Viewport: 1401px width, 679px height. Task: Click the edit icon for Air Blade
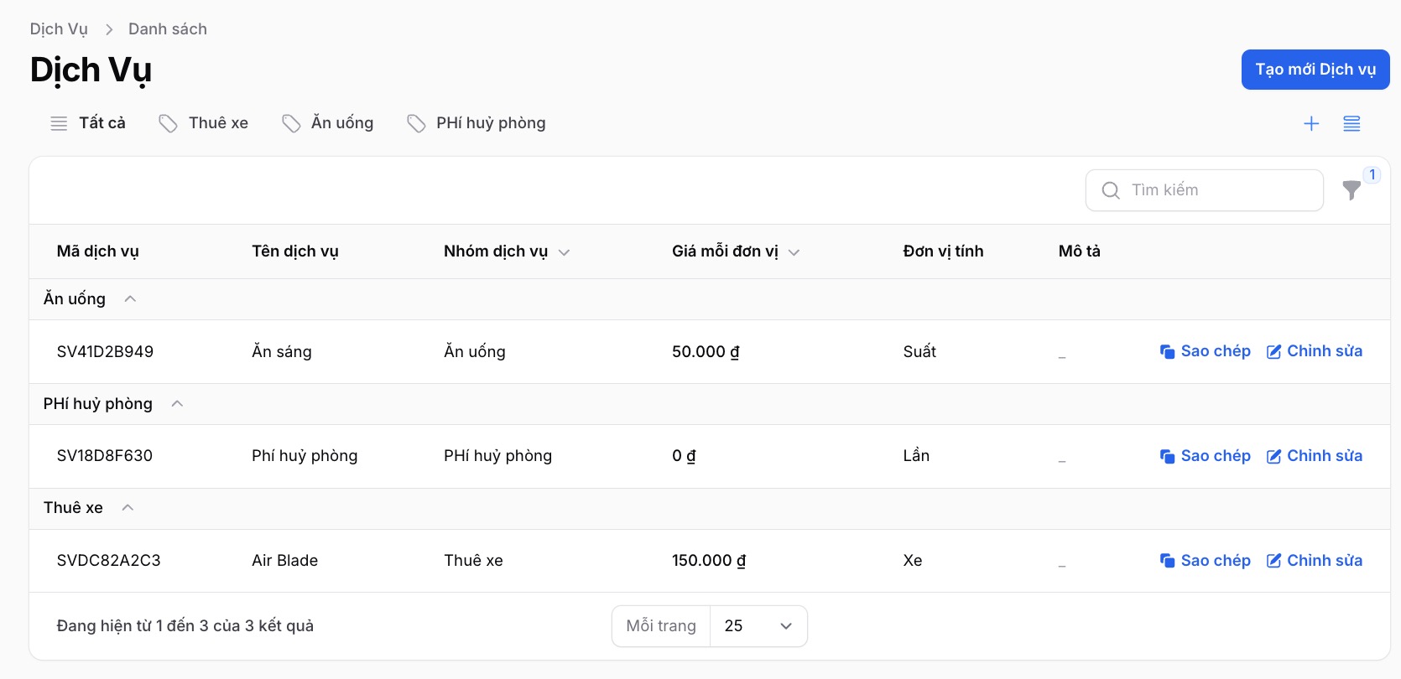pos(1273,561)
